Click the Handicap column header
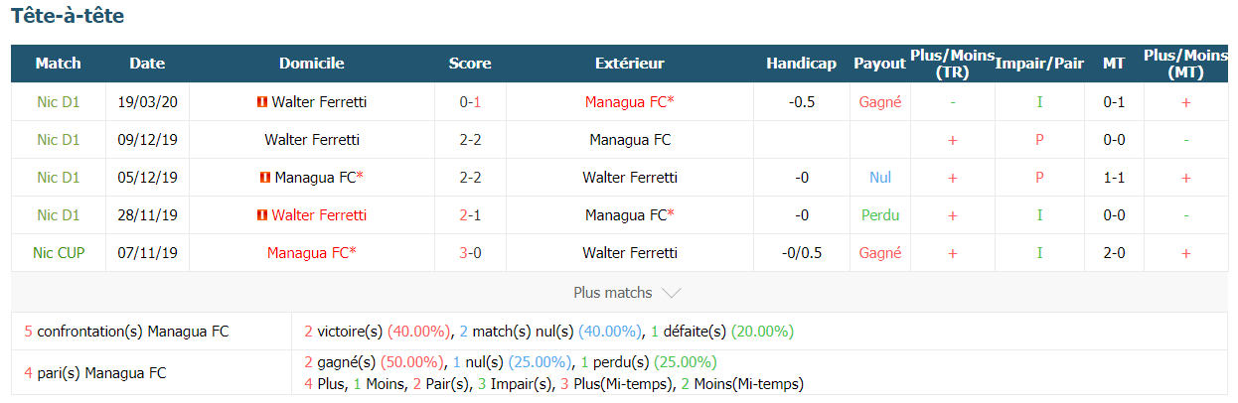 802,64
